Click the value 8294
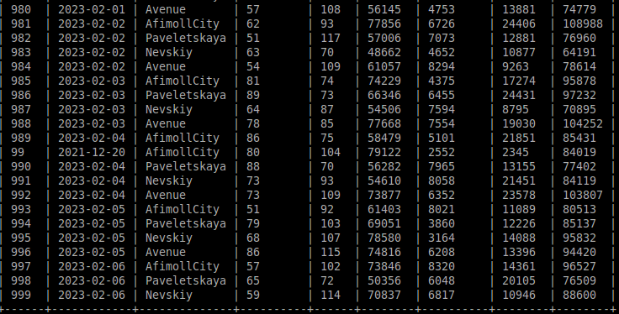This screenshot has height=314, width=619. click(442, 66)
